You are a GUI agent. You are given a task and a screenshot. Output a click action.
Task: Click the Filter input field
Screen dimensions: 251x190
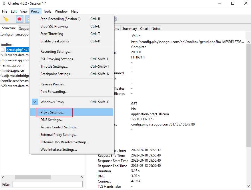[x=47, y=184]
